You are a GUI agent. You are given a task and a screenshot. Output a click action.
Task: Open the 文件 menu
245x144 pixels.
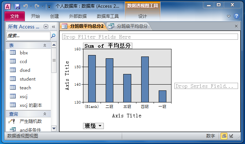[x=15, y=16]
